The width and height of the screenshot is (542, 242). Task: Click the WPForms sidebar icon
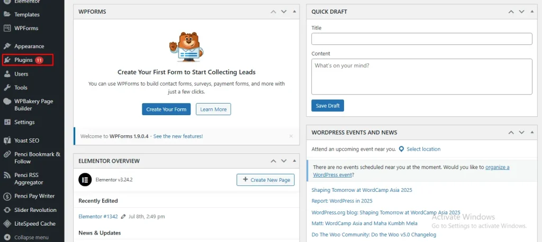click(x=7, y=28)
